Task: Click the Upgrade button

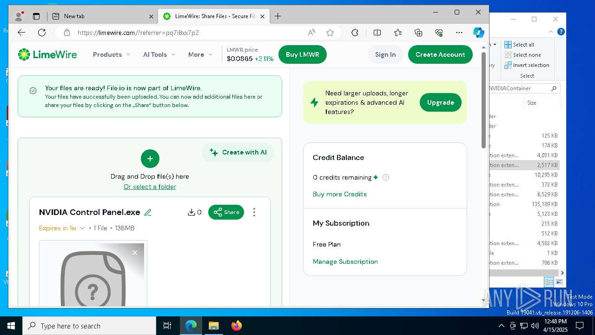Action: click(441, 102)
